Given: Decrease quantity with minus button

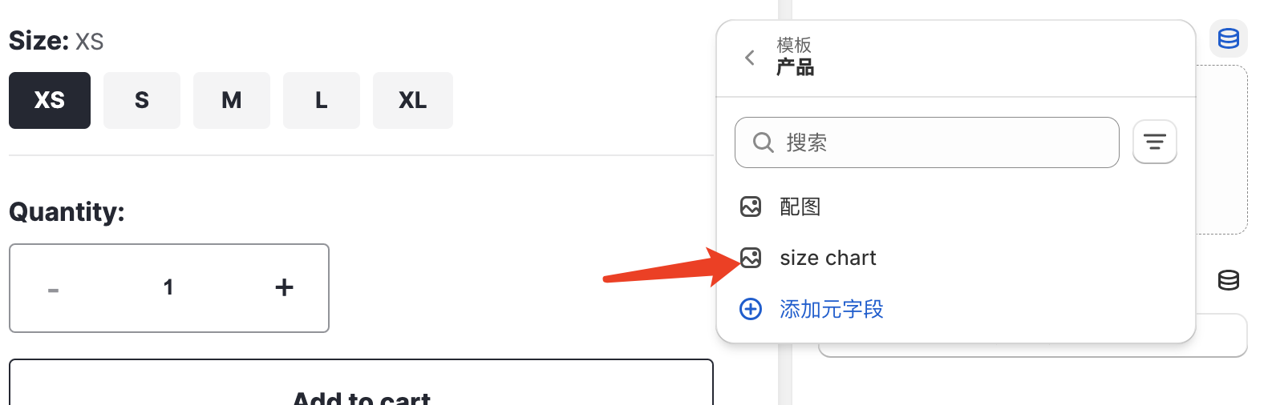Looking at the screenshot, I should [53, 289].
